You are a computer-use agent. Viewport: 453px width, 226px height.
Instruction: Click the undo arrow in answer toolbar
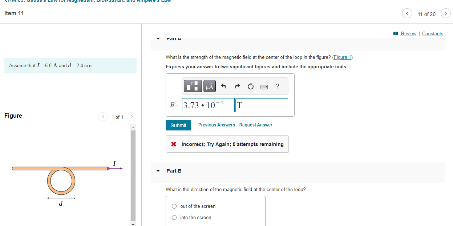[x=223, y=86]
